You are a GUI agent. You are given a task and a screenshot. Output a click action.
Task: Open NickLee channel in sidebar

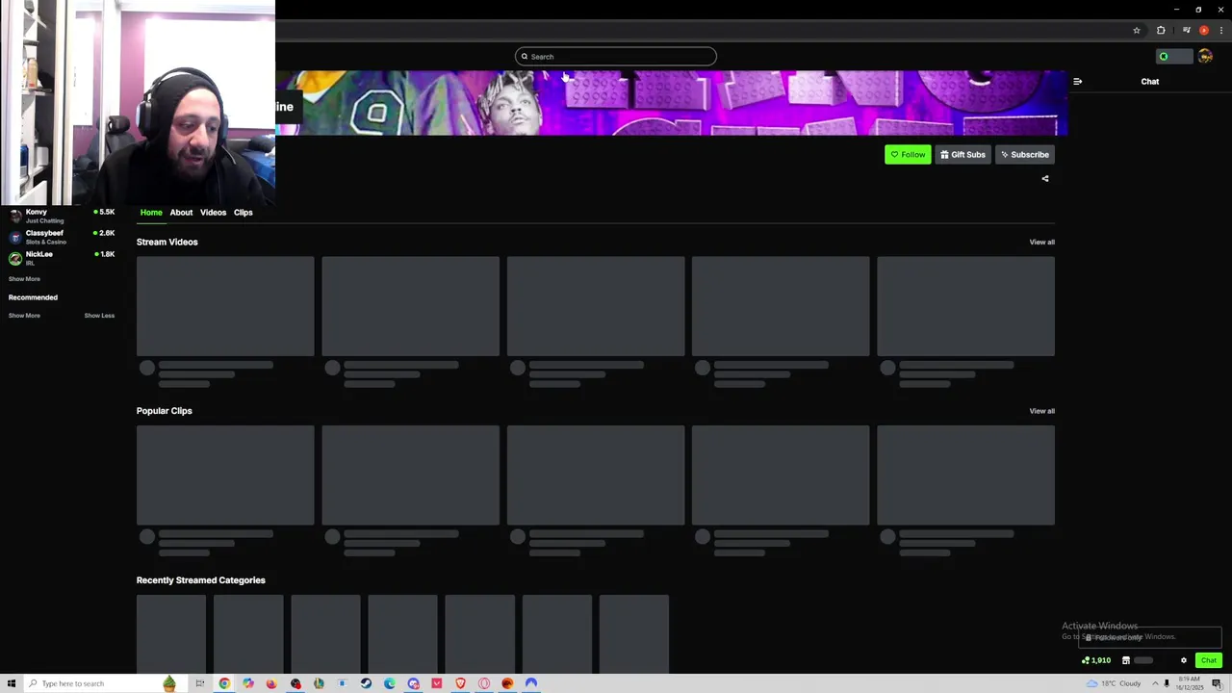(x=60, y=258)
